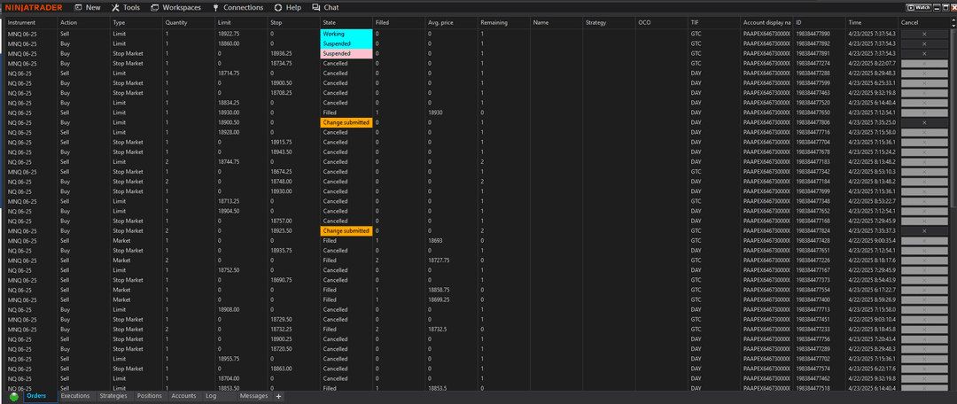
Task: Click greyed cancel button for ID 198384477233
Action: click(924, 329)
